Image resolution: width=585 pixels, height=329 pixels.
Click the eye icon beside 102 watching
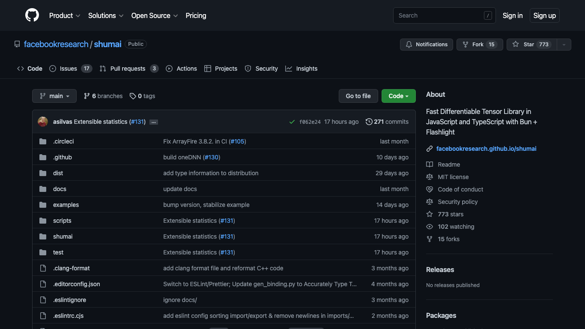[x=430, y=227]
